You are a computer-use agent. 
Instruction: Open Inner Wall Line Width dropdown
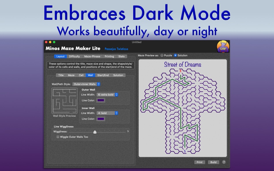pos(107,113)
